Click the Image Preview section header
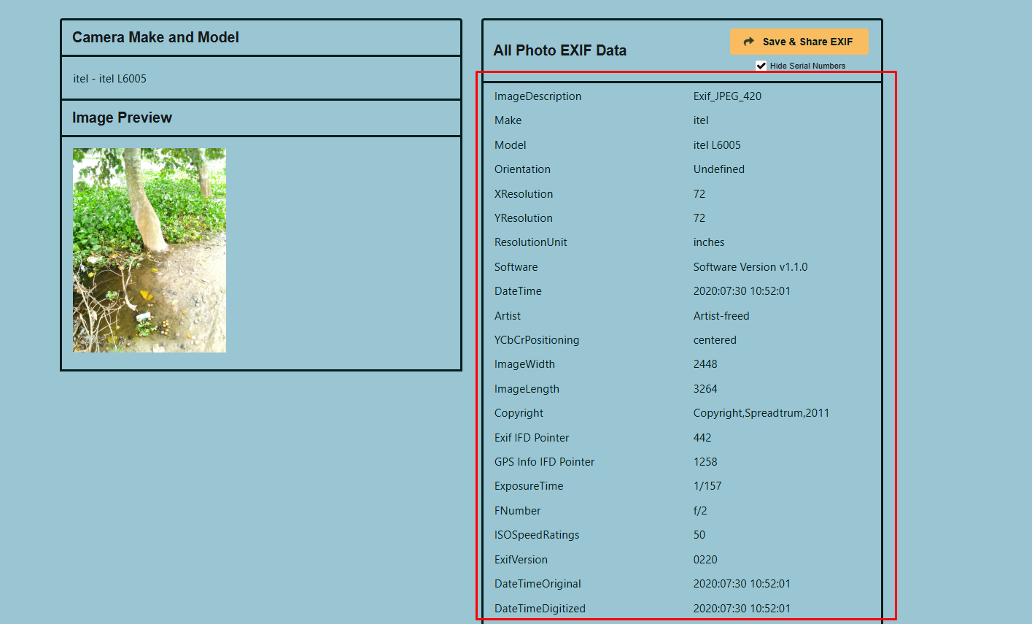The image size is (1032, 624). 120,118
